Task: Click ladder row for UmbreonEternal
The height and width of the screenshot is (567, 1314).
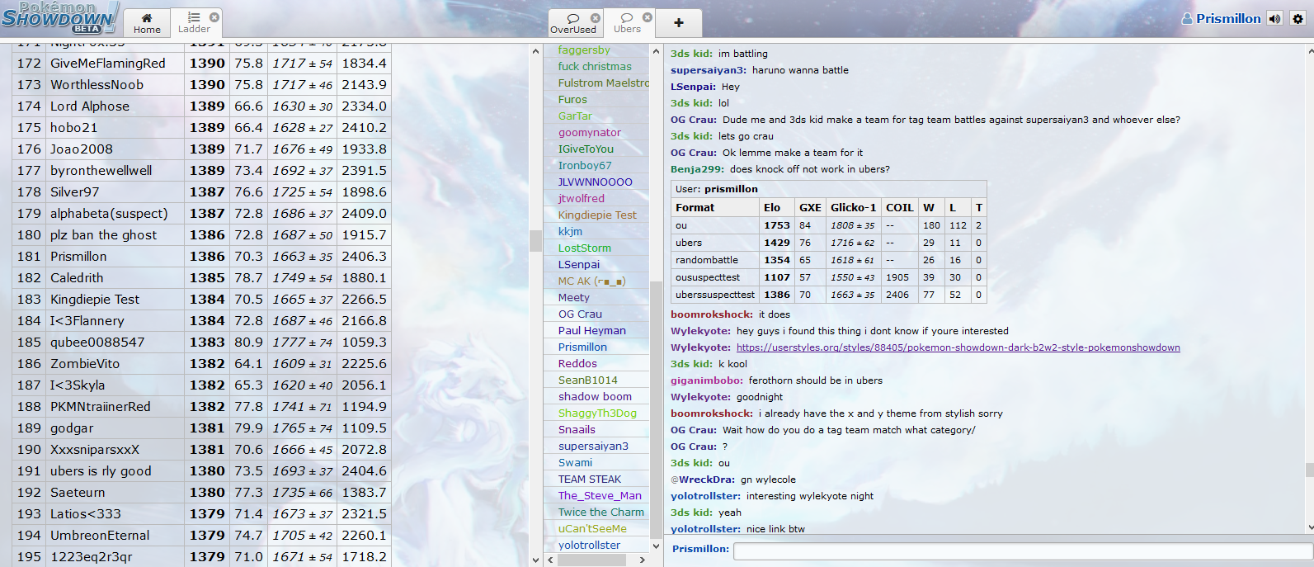Action: (202, 535)
